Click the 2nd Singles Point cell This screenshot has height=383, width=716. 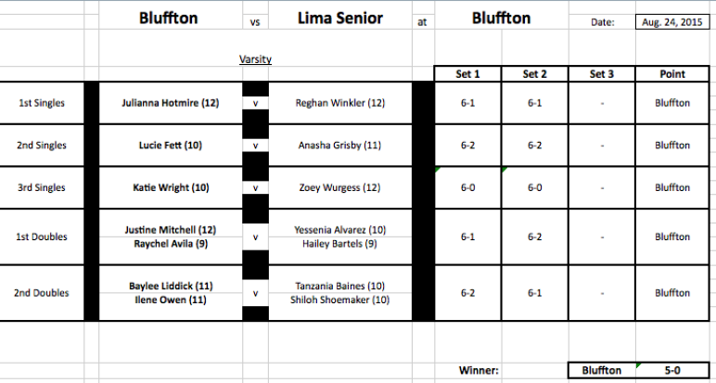(x=672, y=146)
